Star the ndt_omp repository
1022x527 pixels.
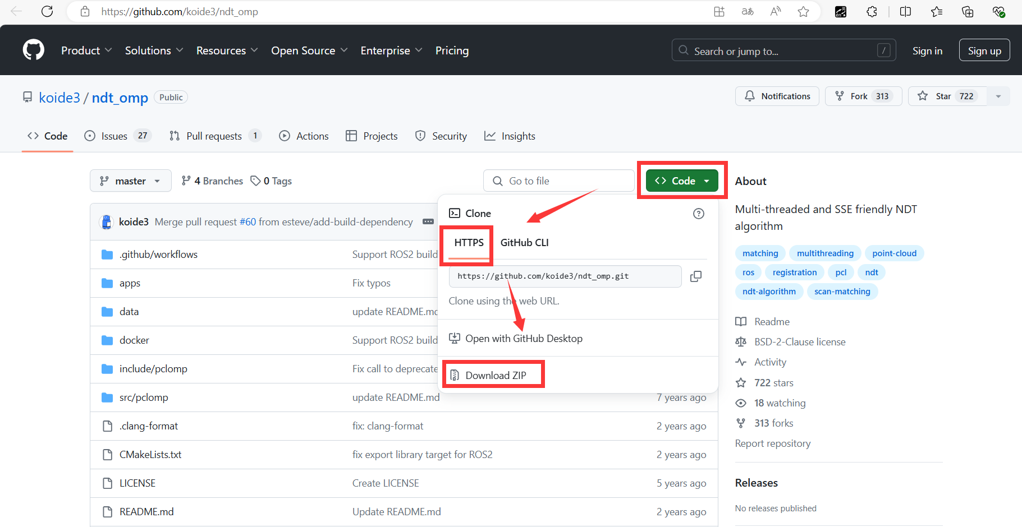pos(947,96)
